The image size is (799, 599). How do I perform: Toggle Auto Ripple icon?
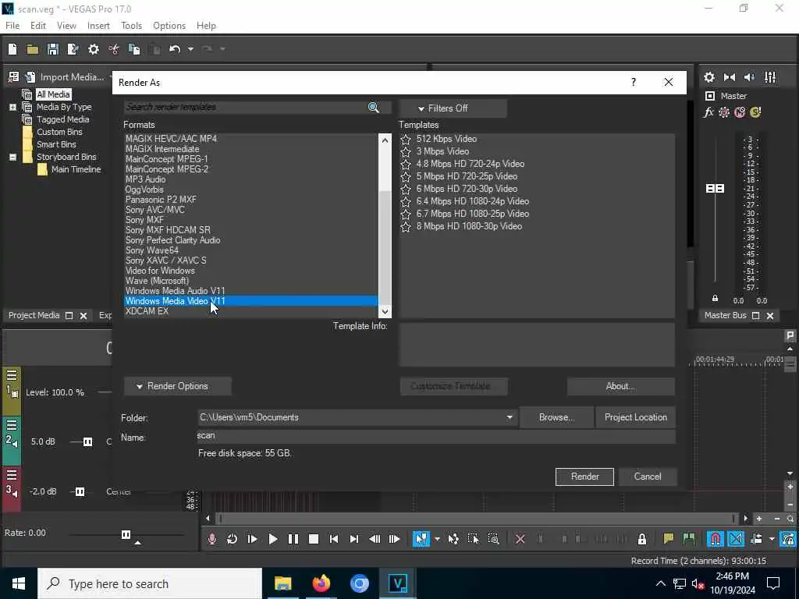coord(756,539)
